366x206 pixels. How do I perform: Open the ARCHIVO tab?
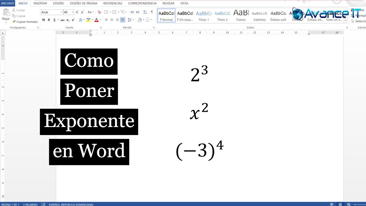(7, 3)
